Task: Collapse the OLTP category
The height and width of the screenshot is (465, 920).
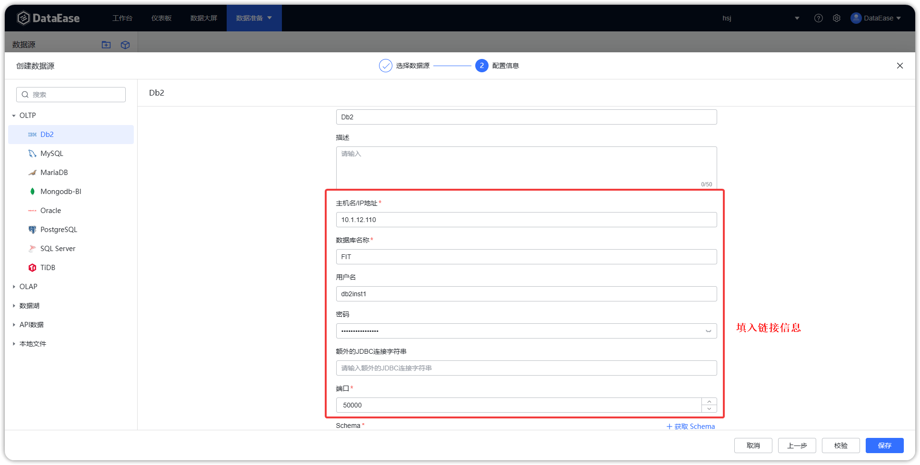Action: coord(14,116)
